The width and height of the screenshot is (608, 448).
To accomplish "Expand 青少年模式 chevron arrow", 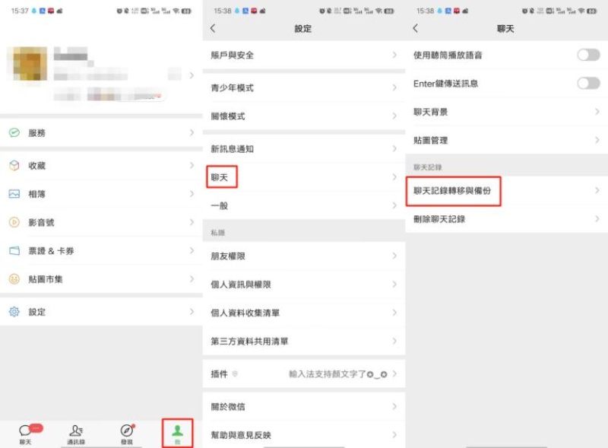I will click(394, 88).
